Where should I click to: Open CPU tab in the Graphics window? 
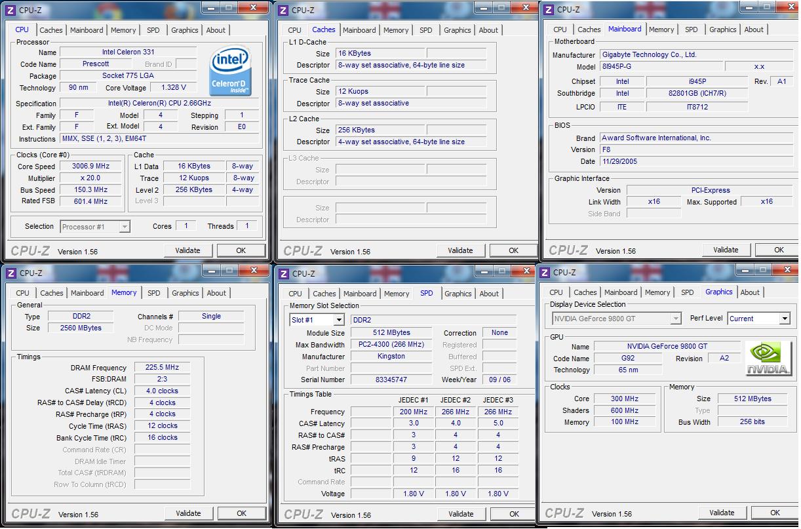(x=556, y=292)
